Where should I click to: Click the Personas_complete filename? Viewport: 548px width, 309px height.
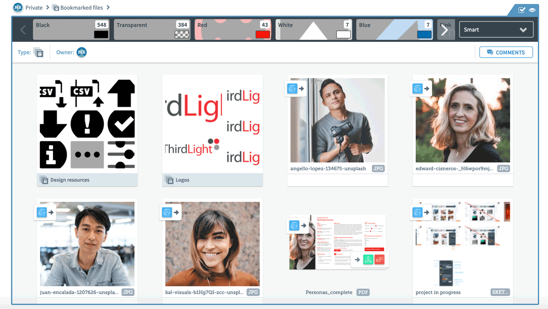click(329, 292)
